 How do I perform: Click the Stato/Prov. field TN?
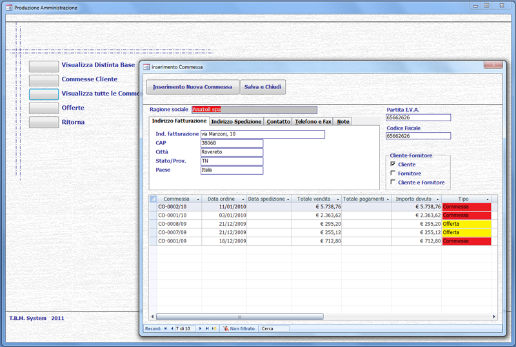(232, 161)
